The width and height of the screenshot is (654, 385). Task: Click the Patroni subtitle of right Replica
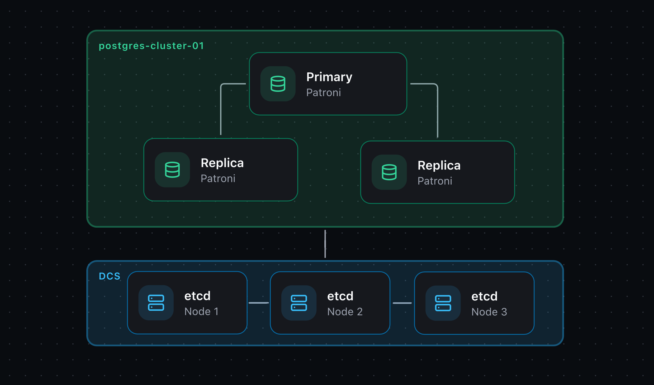pyautogui.click(x=435, y=181)
